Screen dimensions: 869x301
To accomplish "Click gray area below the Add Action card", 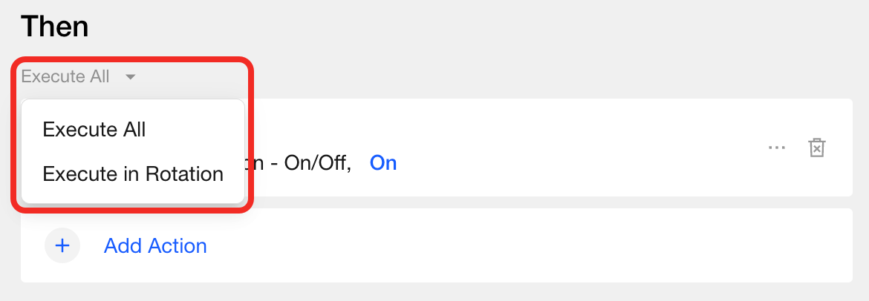I will (446, 292).
